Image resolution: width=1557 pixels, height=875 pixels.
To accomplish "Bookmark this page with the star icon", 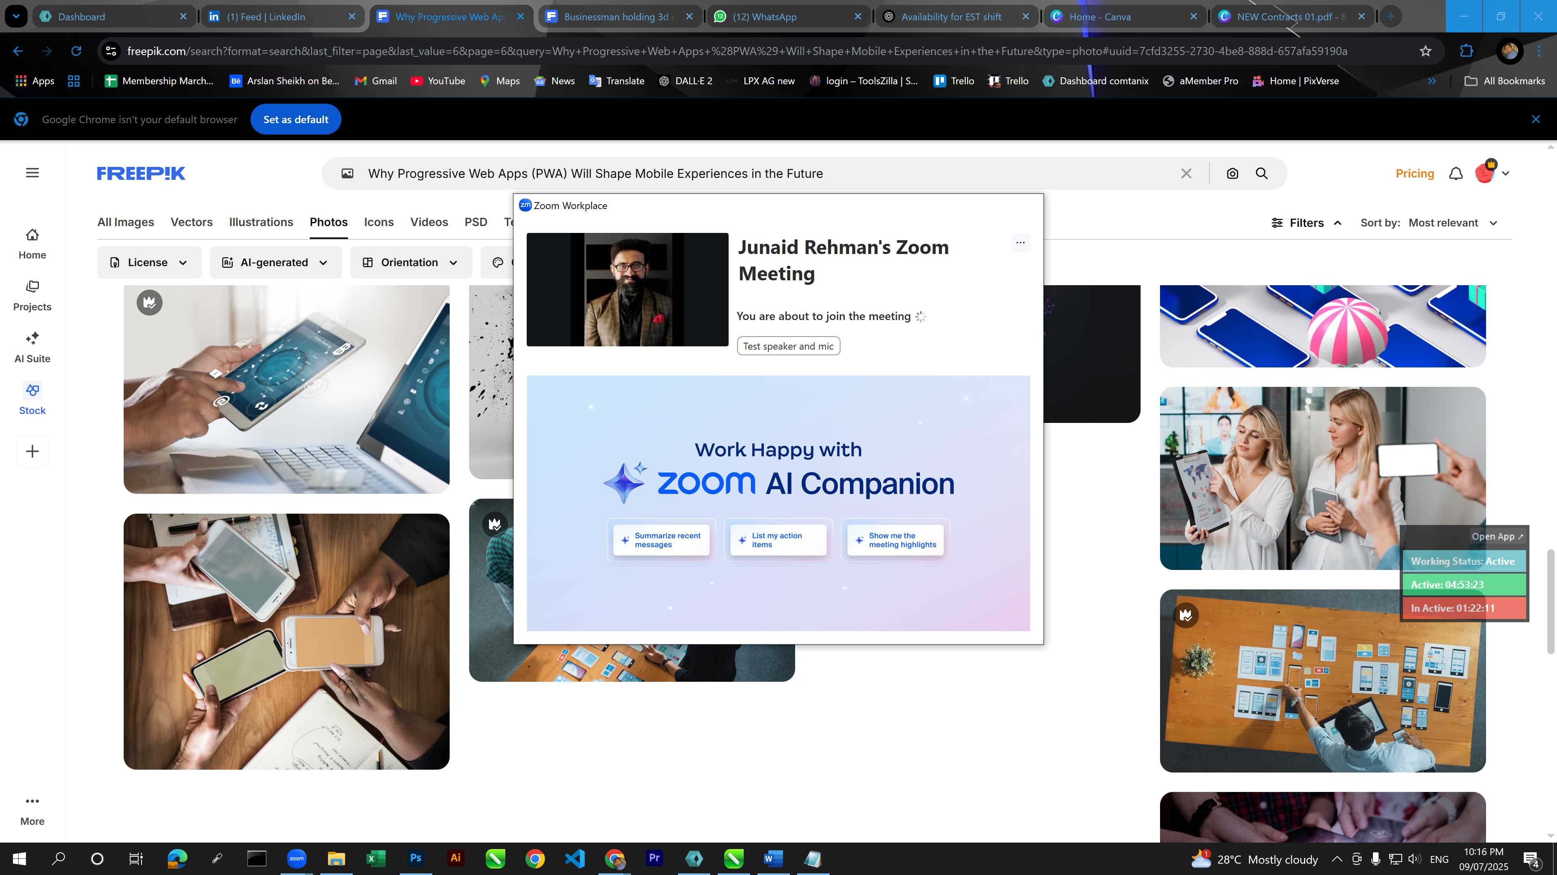I will (x=1425, y=51).
